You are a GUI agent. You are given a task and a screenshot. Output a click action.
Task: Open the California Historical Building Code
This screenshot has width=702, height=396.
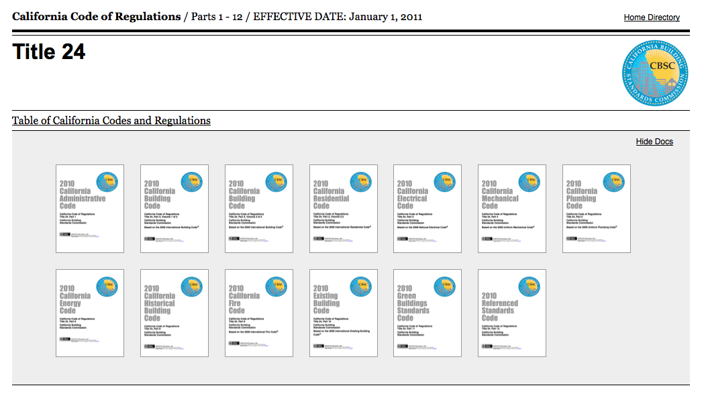click(174, 313)
